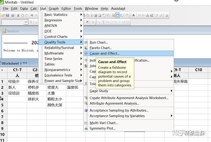Select the Quality Tools menu entry
This screenshot has width=211, height=142.
click(x=61, y=42)
